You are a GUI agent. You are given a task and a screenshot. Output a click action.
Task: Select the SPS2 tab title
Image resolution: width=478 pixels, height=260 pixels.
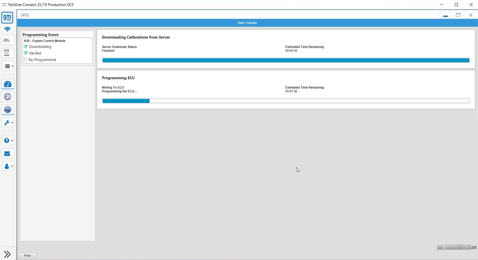pyautogui.click(x=25, y=15)
